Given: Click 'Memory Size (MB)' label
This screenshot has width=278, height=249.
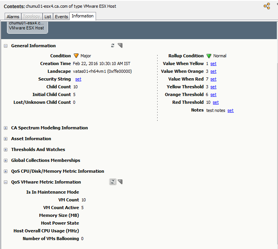Looking at the screenshot, I should click(59, 215).
